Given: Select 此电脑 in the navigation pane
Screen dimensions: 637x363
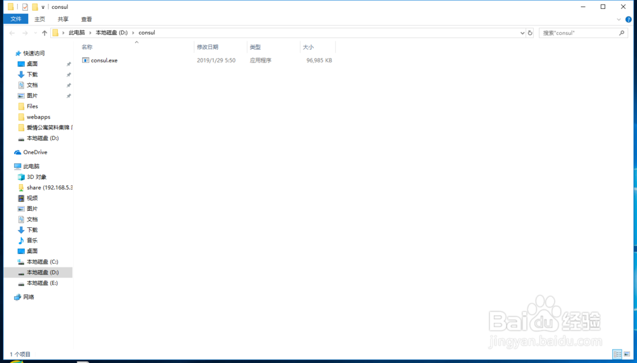Looking at the screenshot, I should pyautogui.click(x=31, y=166).
